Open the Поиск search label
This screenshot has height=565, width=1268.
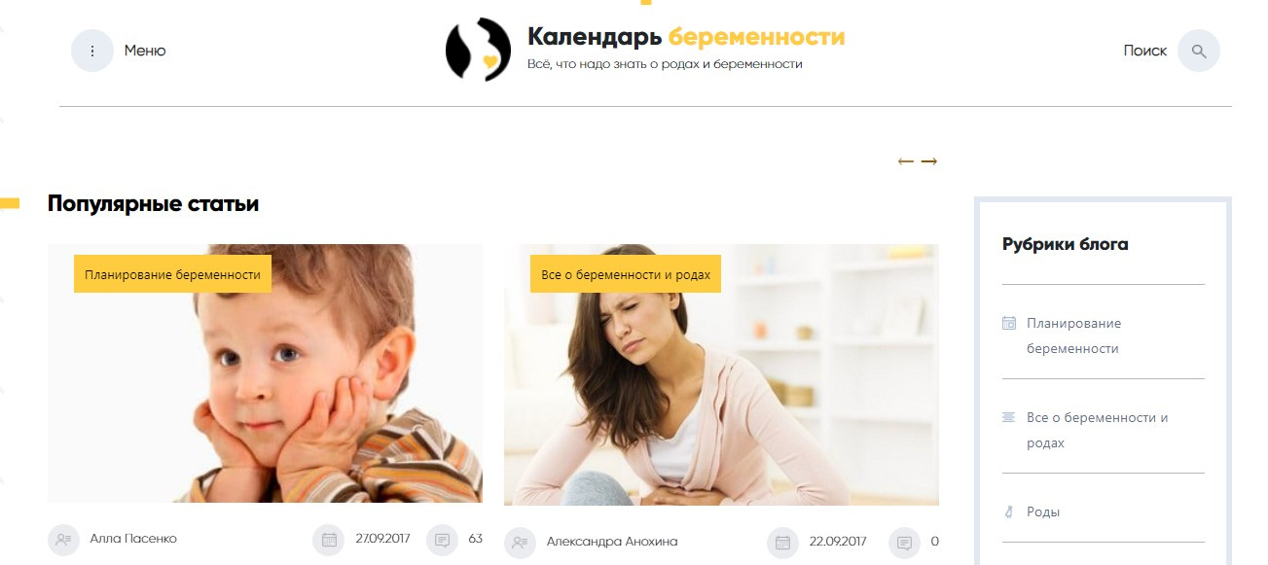(1144, 51)
